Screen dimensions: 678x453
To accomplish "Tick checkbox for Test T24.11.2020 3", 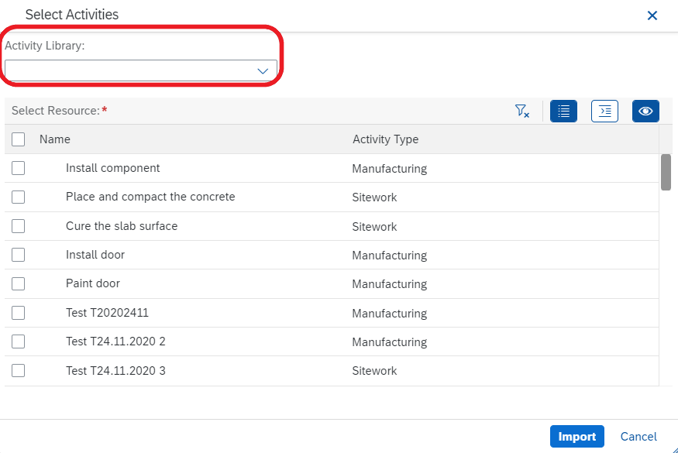I will coord(18,370).
